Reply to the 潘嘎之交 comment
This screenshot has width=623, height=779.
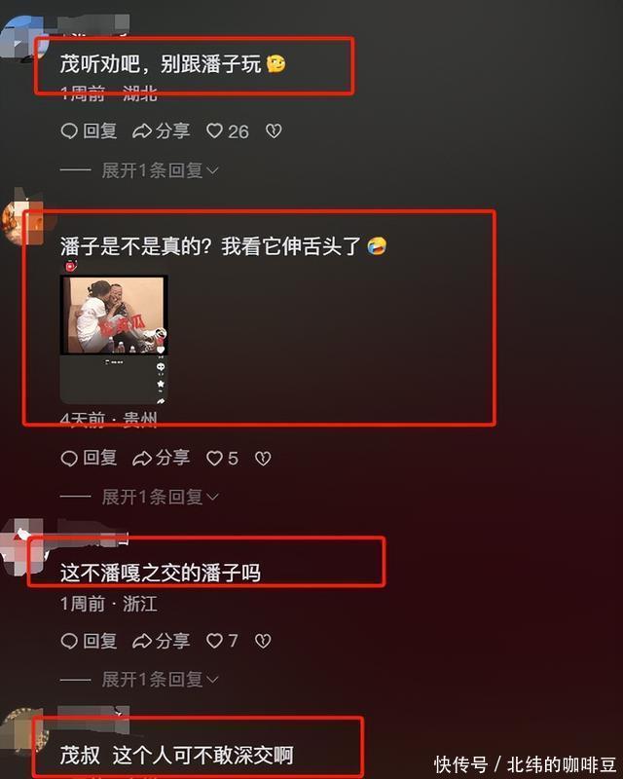coord(89,641)
